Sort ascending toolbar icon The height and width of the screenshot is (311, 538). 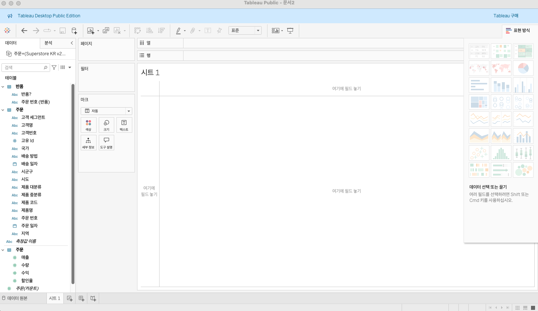[150, 31]
